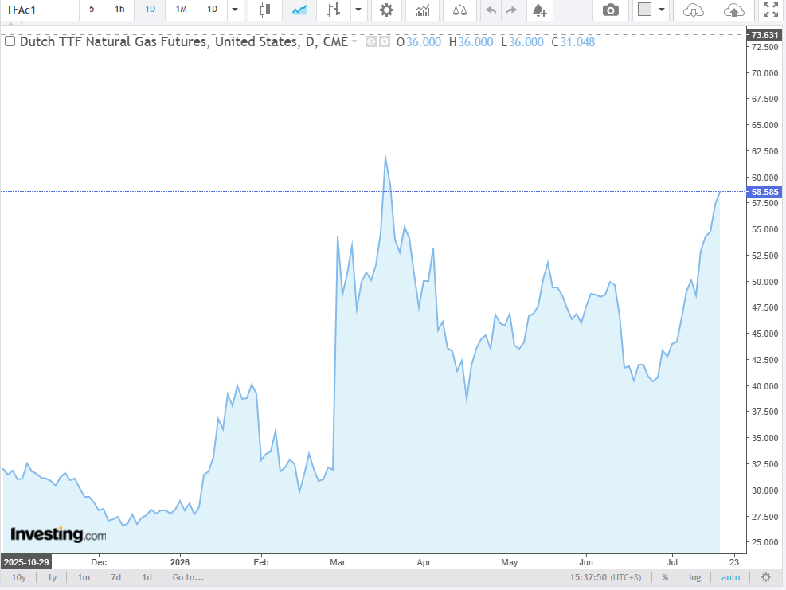Select the 5 minute interval
The height and width of the screenshot is (590, 786).
click(92, 10)
